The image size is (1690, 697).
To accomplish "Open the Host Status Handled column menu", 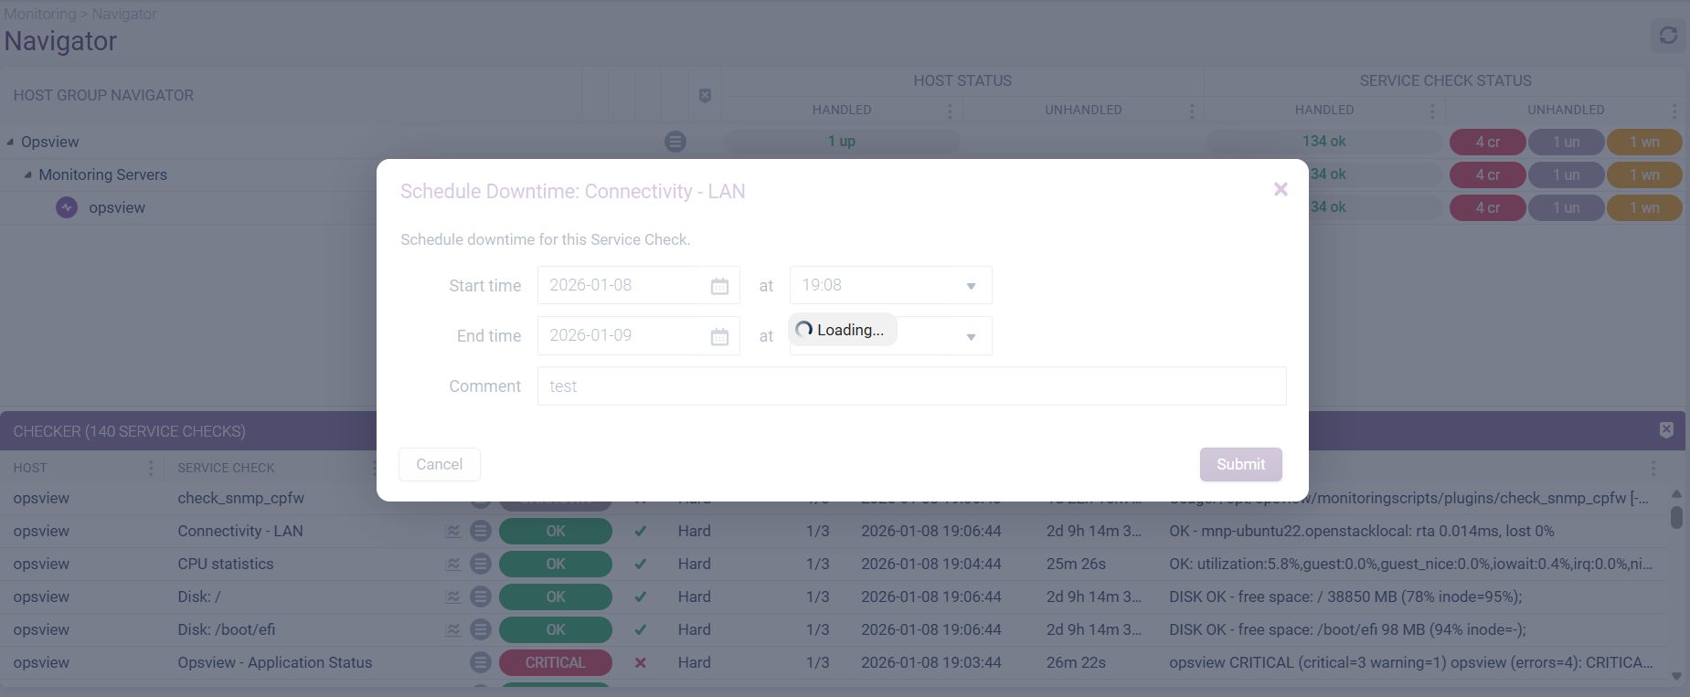I will (x=950, y=111).
